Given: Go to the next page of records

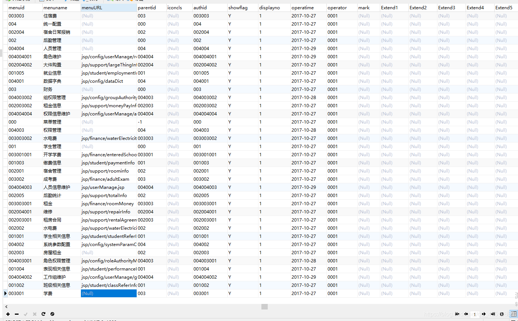Looking at the screenshot, I should pos(484,314).
